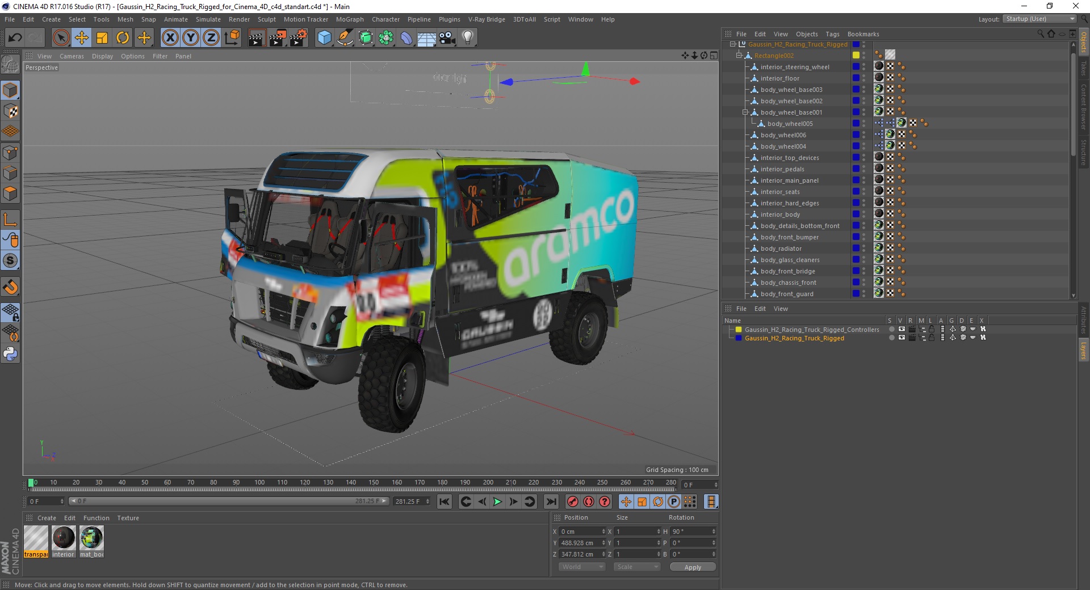The image size is (1090, 590).
Task: Toggle visibility dots of interior_seats object
Action: point(864,192)
